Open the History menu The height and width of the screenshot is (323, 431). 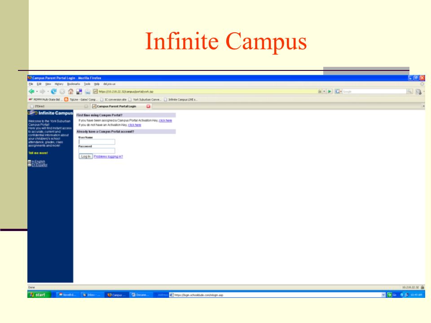[x=59, y=84]
